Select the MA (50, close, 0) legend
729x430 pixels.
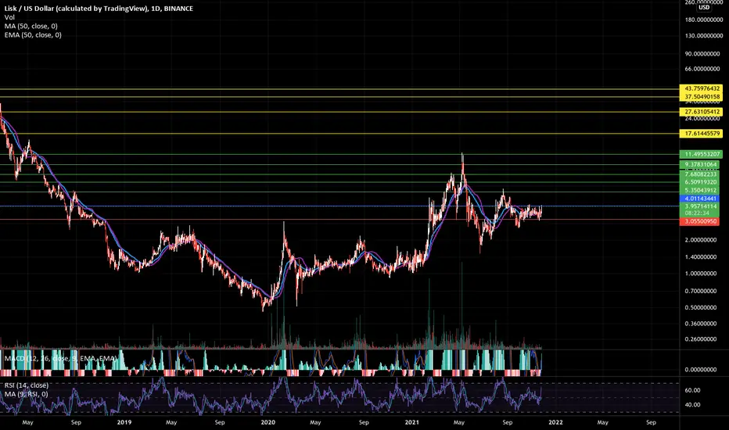point(31,26)
